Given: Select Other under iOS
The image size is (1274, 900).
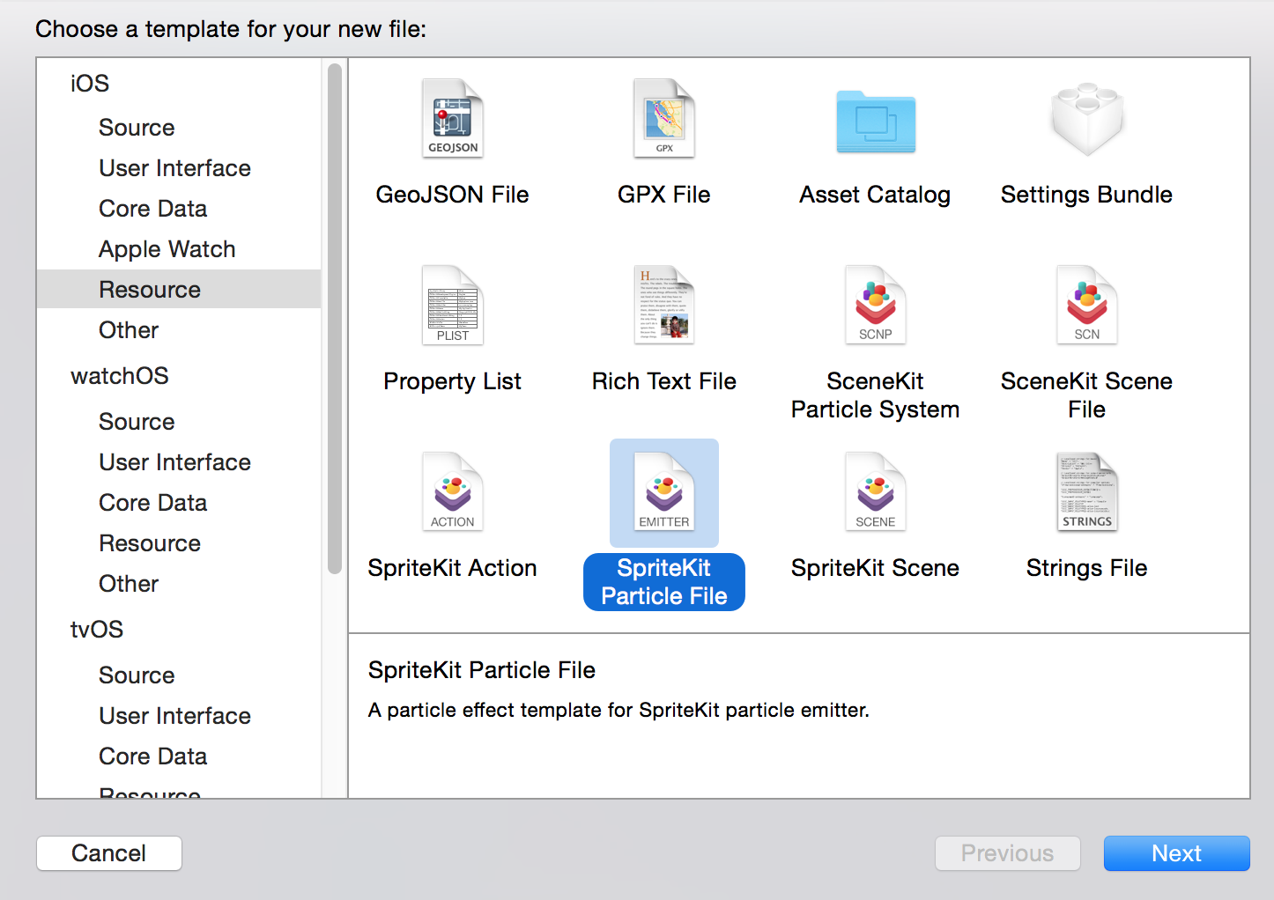Looking at the screenshot, I should (129, 330).
